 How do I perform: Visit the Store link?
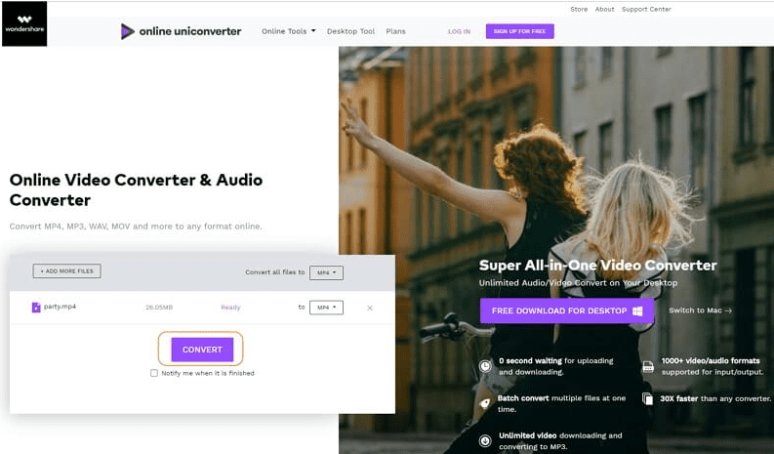579,9
